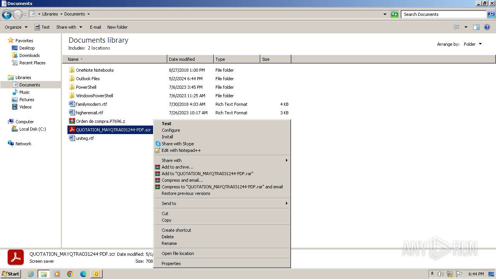
Task: Click the Start button
Action: (x=10, y=274)
